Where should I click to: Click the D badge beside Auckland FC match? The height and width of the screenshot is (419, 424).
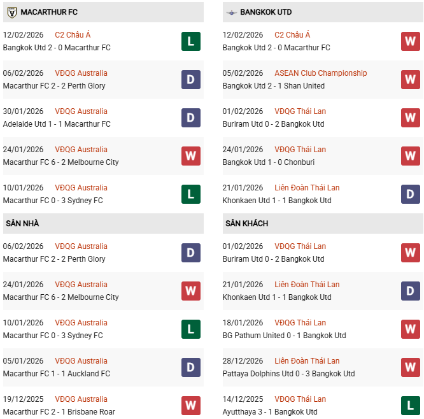tap(191, 367)
